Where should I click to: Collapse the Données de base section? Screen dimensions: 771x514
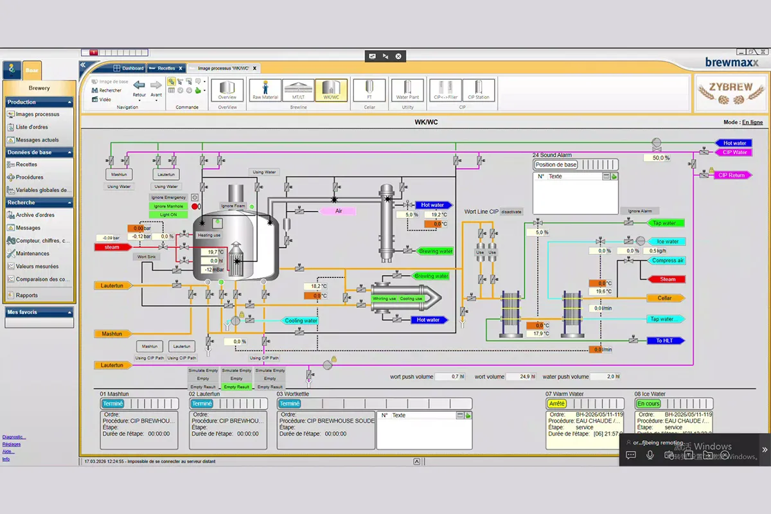(x=39, y=152)
